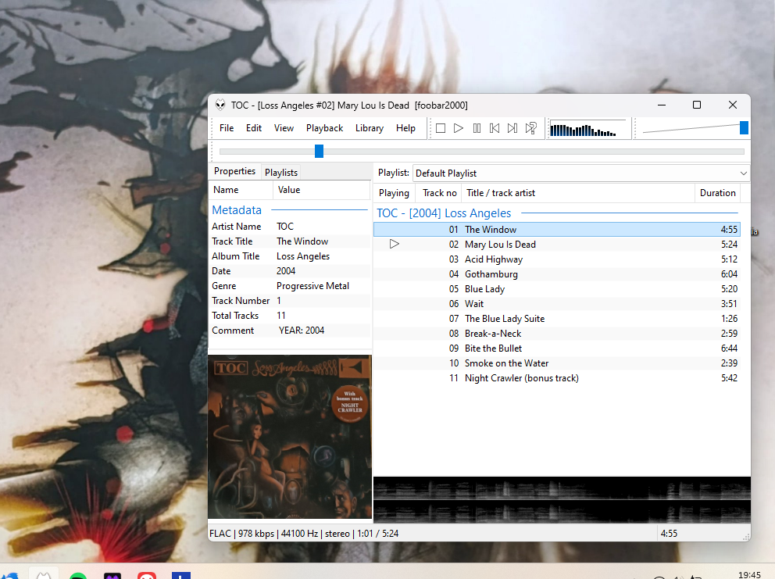This screenshot has width=775, height=579.
Task: Select track 08 Break-a-Neck
Action: click(557, 334)
